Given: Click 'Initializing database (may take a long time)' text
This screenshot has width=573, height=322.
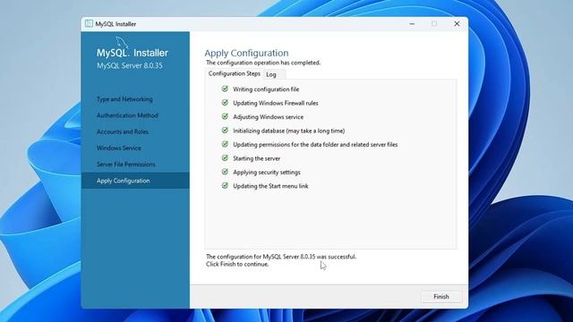Looking at the screenshot, I should [288, 131].
